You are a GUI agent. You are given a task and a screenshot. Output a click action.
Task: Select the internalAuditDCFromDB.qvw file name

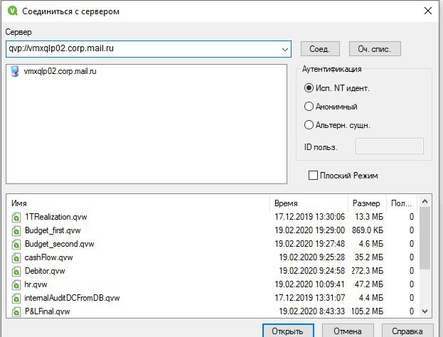73,298
